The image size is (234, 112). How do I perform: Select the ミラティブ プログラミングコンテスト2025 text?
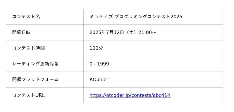tap(136, 17)
